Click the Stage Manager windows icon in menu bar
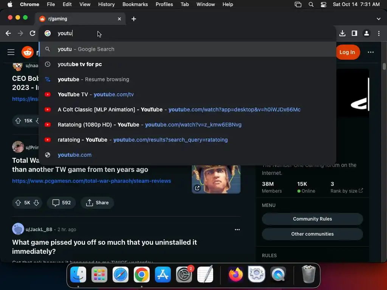The height and width of the screenshot is (290, 387). click(298, 4)
